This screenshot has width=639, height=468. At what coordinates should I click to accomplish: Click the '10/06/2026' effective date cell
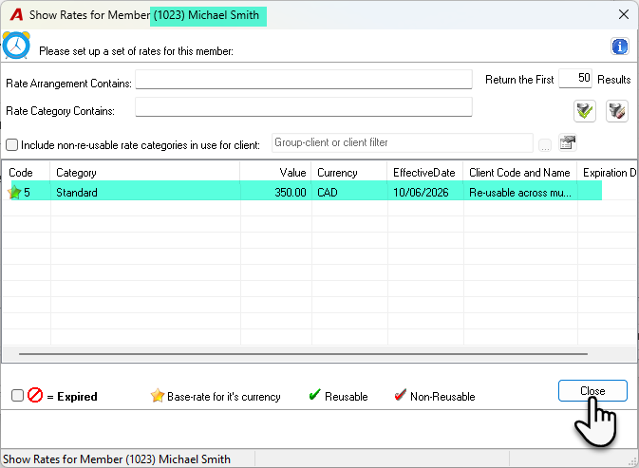tap(425, 193)
